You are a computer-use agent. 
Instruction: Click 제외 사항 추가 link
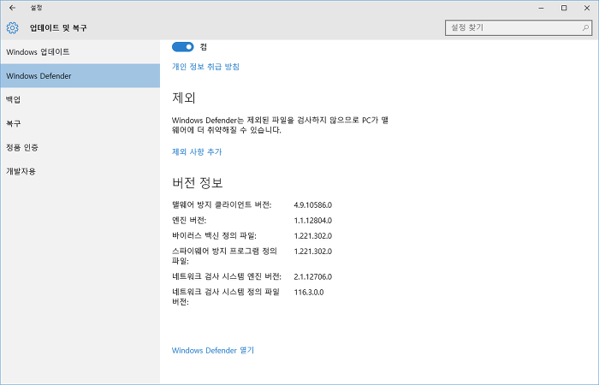tap(197, 152)
